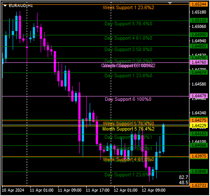The width and height of the screenshot is (210, 196).
Task: Select the yellow Month Support 5 76.4%2 label
Action: [128, 129]
